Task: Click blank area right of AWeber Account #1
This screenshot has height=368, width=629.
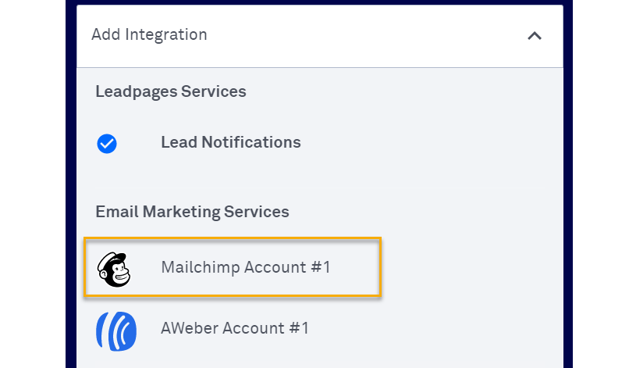Action: pyautogui.click(x=437, y=328)
